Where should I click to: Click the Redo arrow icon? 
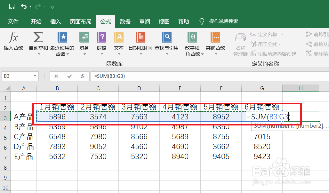[38, 7]
